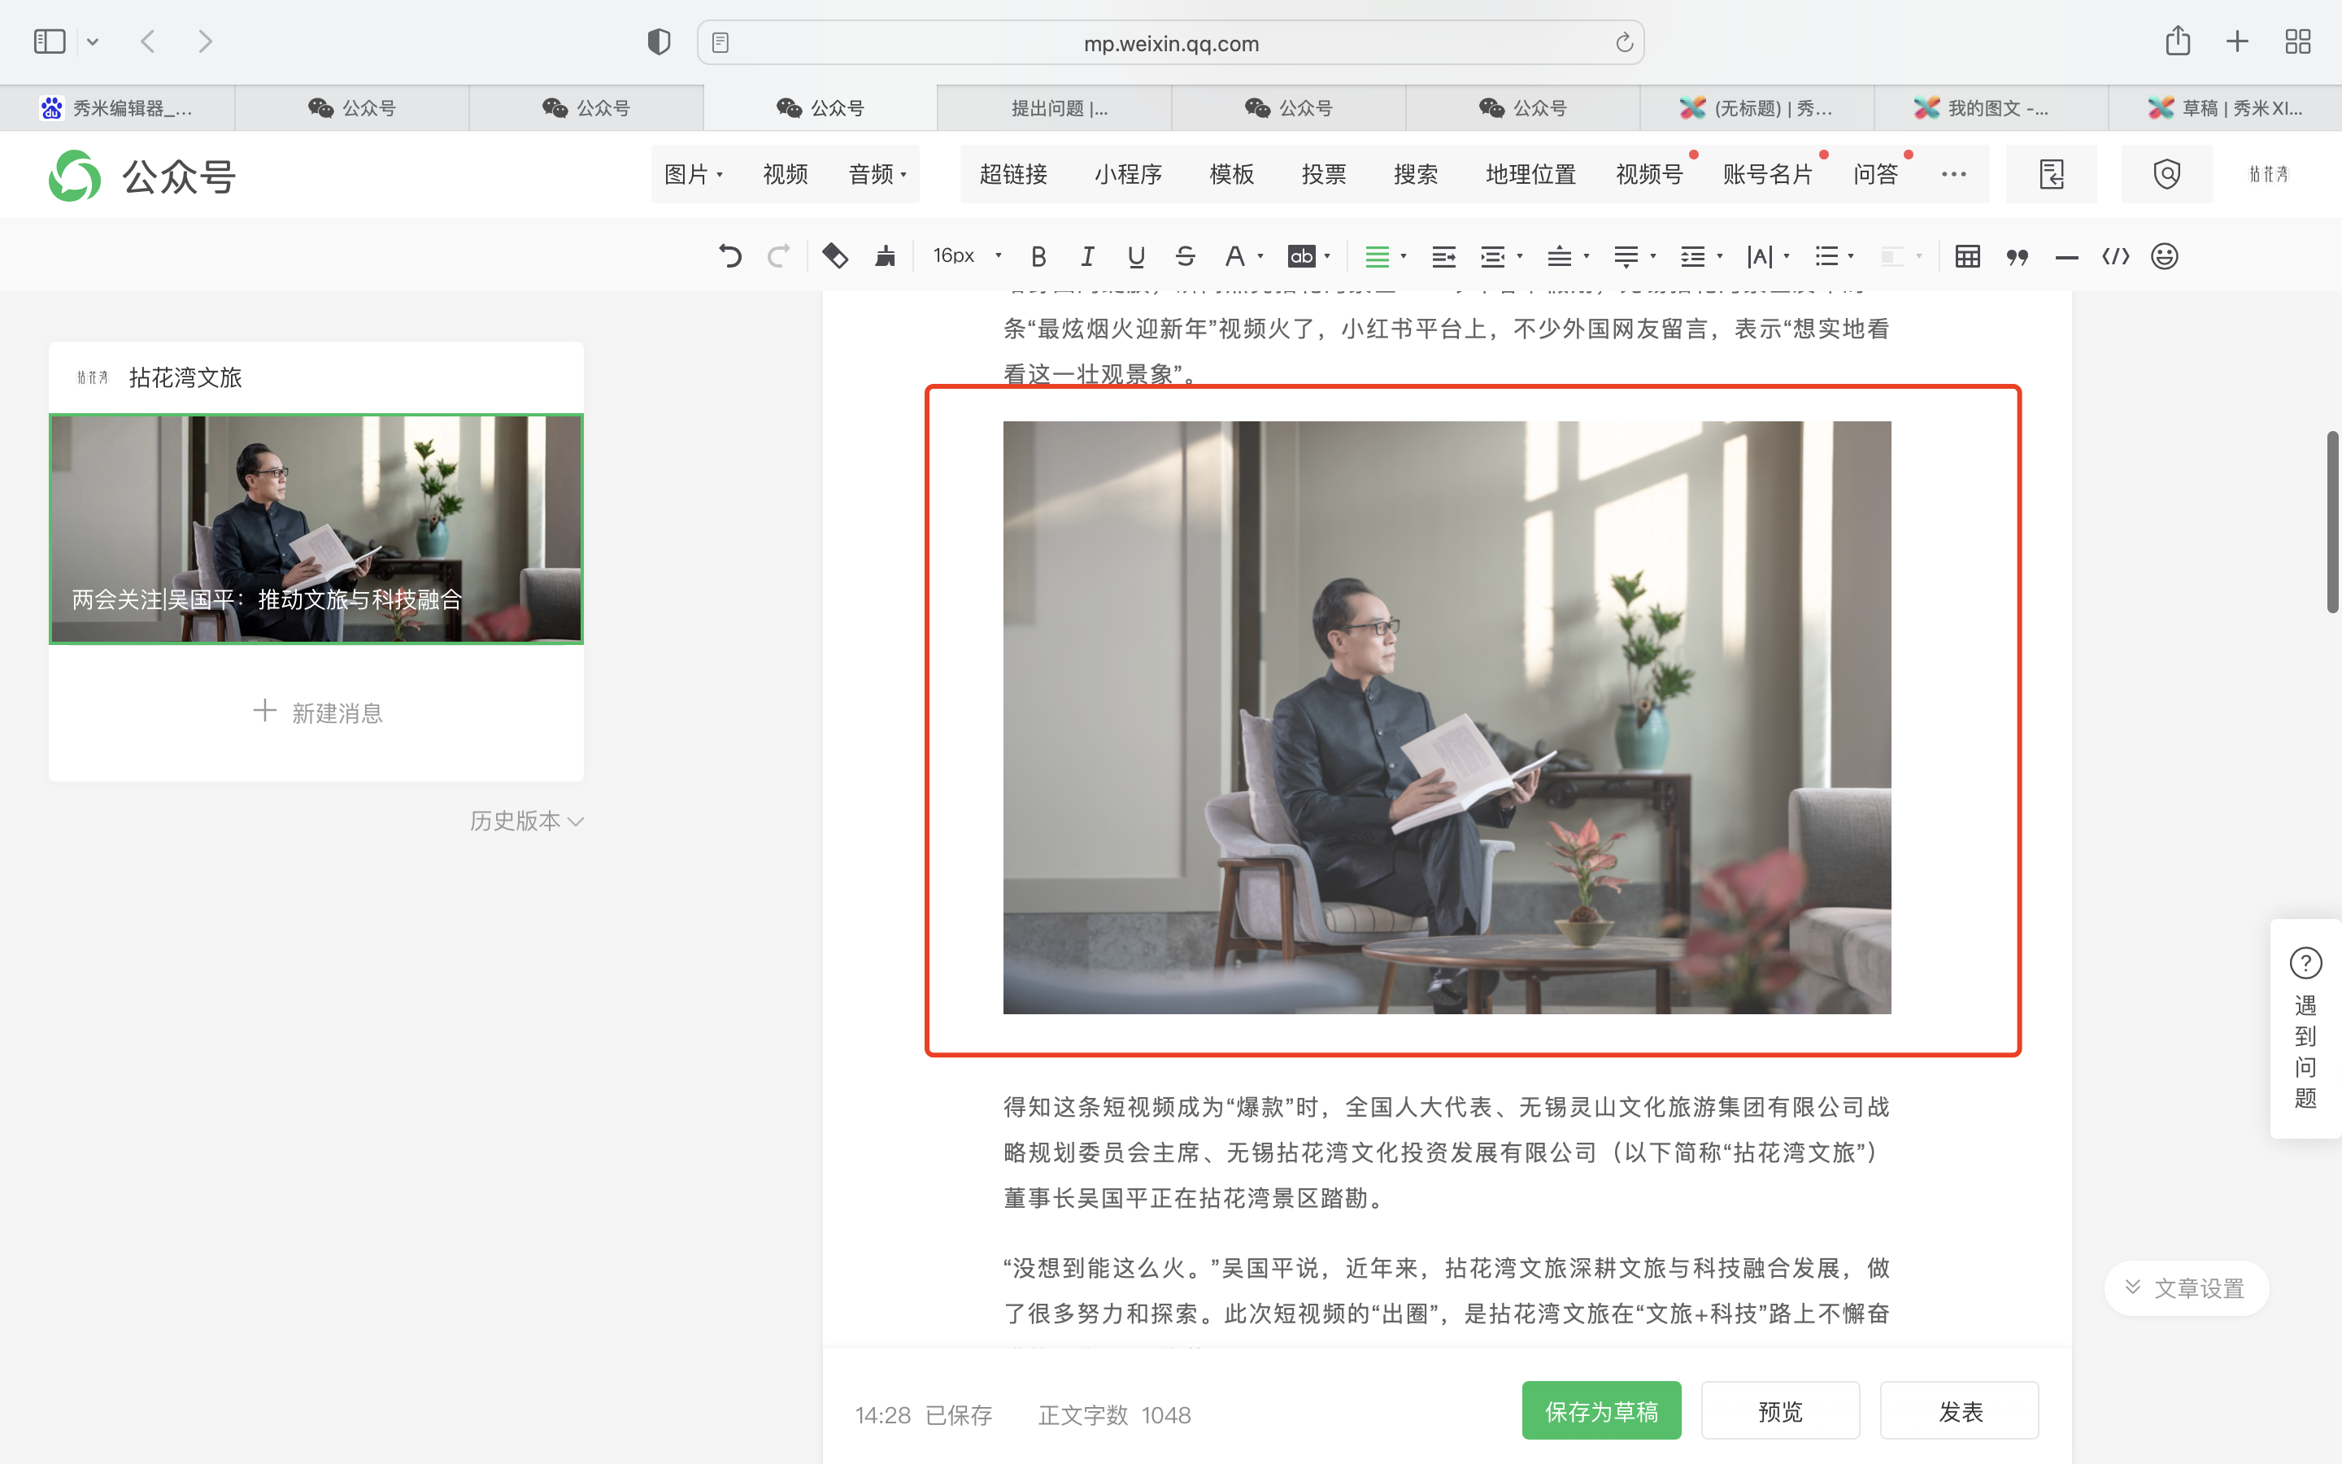Open the text highlight color picker

(1303, 256)
